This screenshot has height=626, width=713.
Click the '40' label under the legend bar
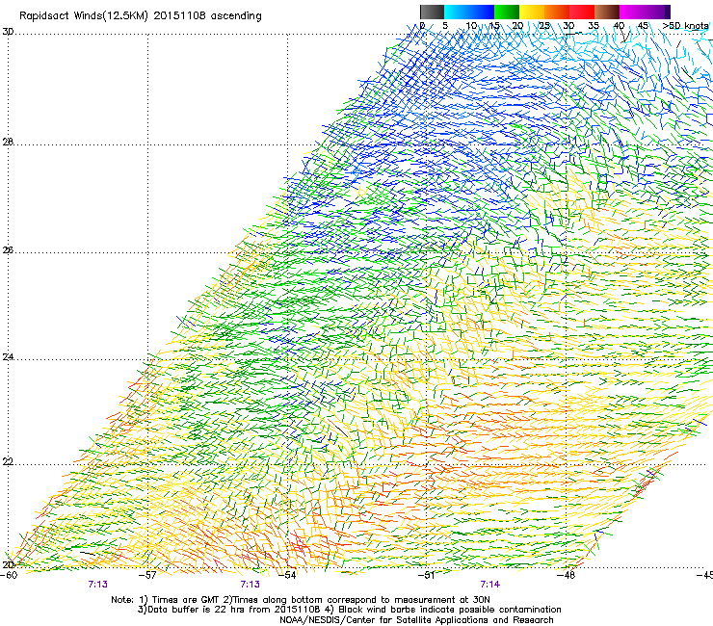click(619, 26)
